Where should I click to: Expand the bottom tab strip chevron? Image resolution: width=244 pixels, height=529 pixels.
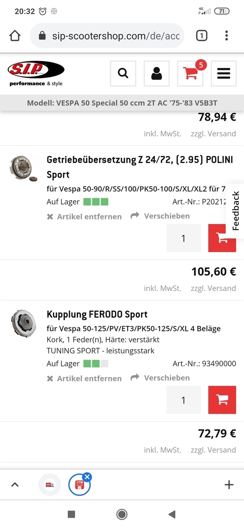[x=15, y=485]
